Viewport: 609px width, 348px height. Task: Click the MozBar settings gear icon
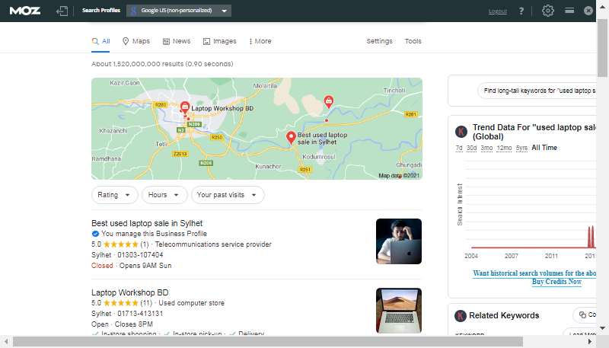tap(548, 11)
